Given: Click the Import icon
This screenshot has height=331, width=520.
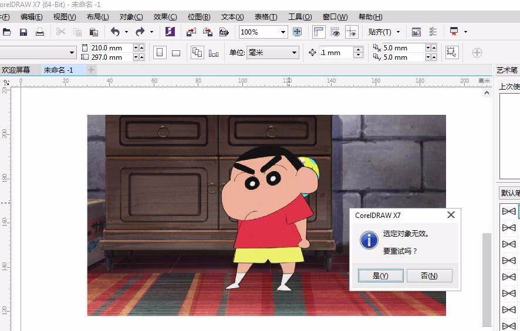Looking at the screenshot, I should click(191, 32).
